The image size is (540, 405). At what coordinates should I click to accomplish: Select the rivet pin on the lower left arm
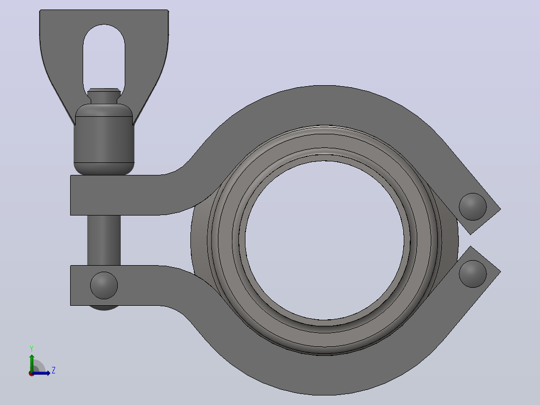tap(104, 285)
